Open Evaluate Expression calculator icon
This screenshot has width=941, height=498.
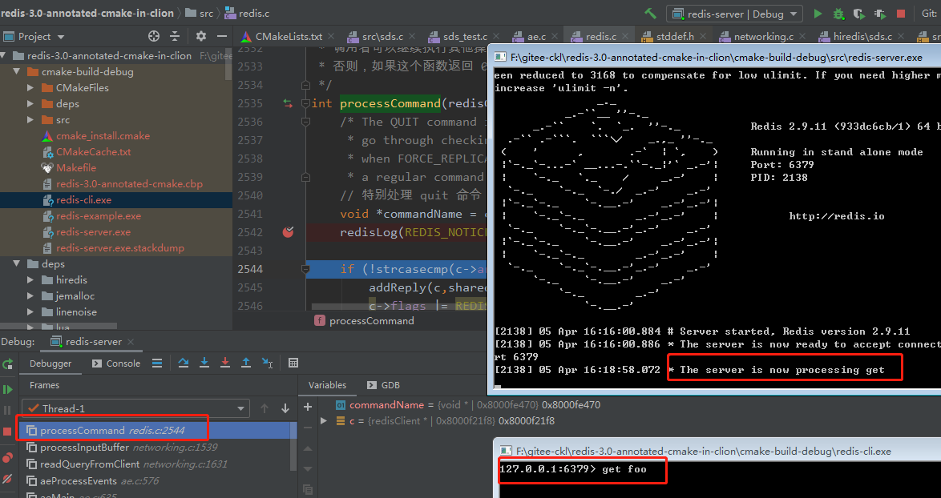293,363
